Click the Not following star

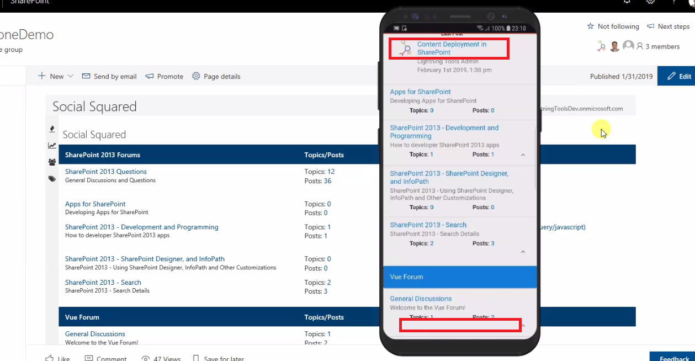click(x=590, y=26)
